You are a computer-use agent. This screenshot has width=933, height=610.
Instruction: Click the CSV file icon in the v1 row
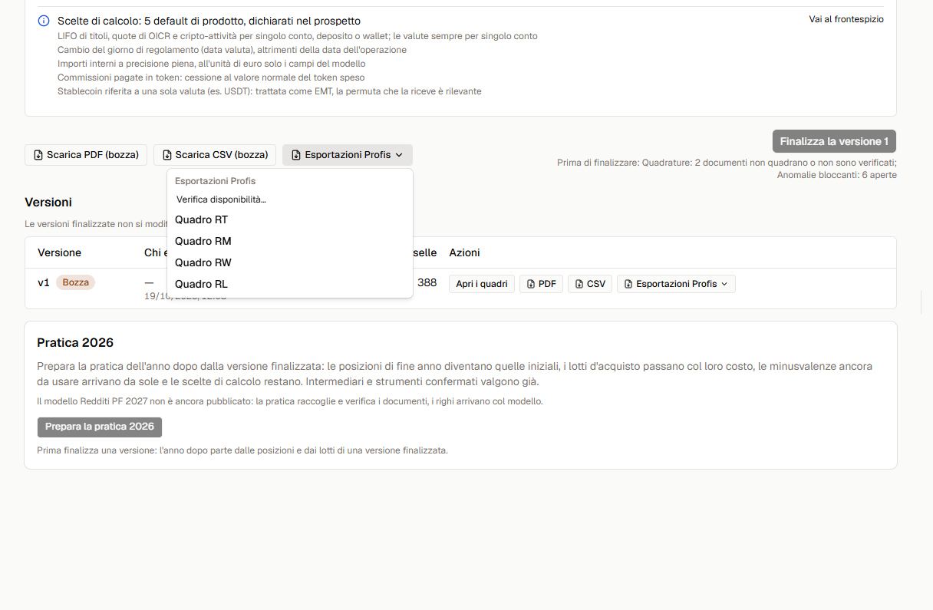click(579, 284)
